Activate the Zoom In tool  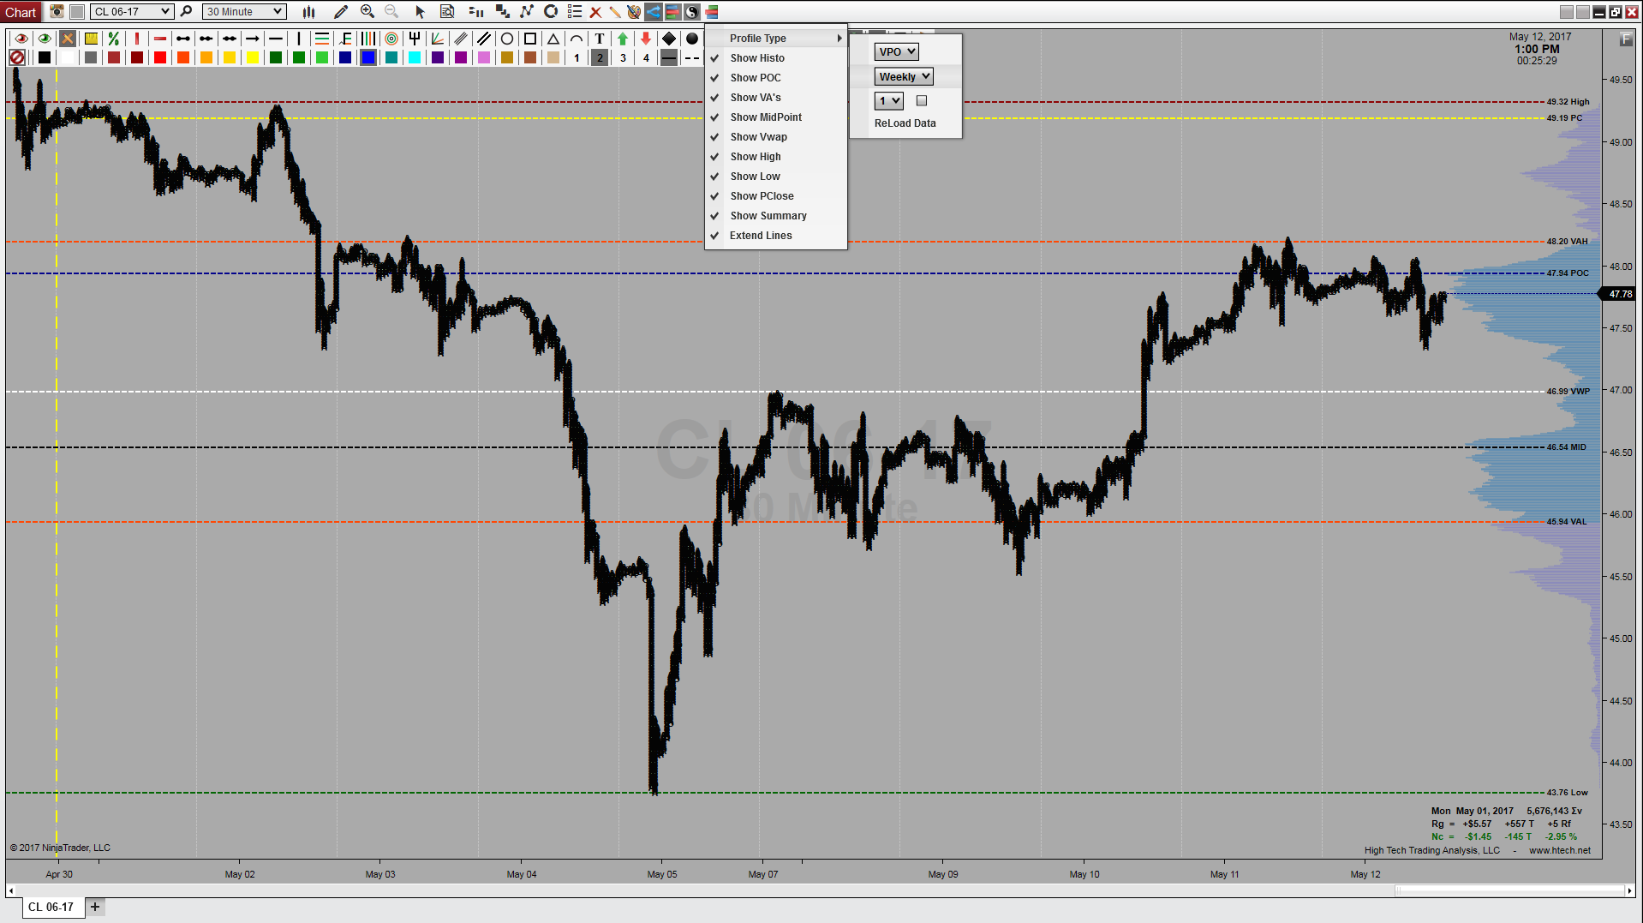(367, 11)
